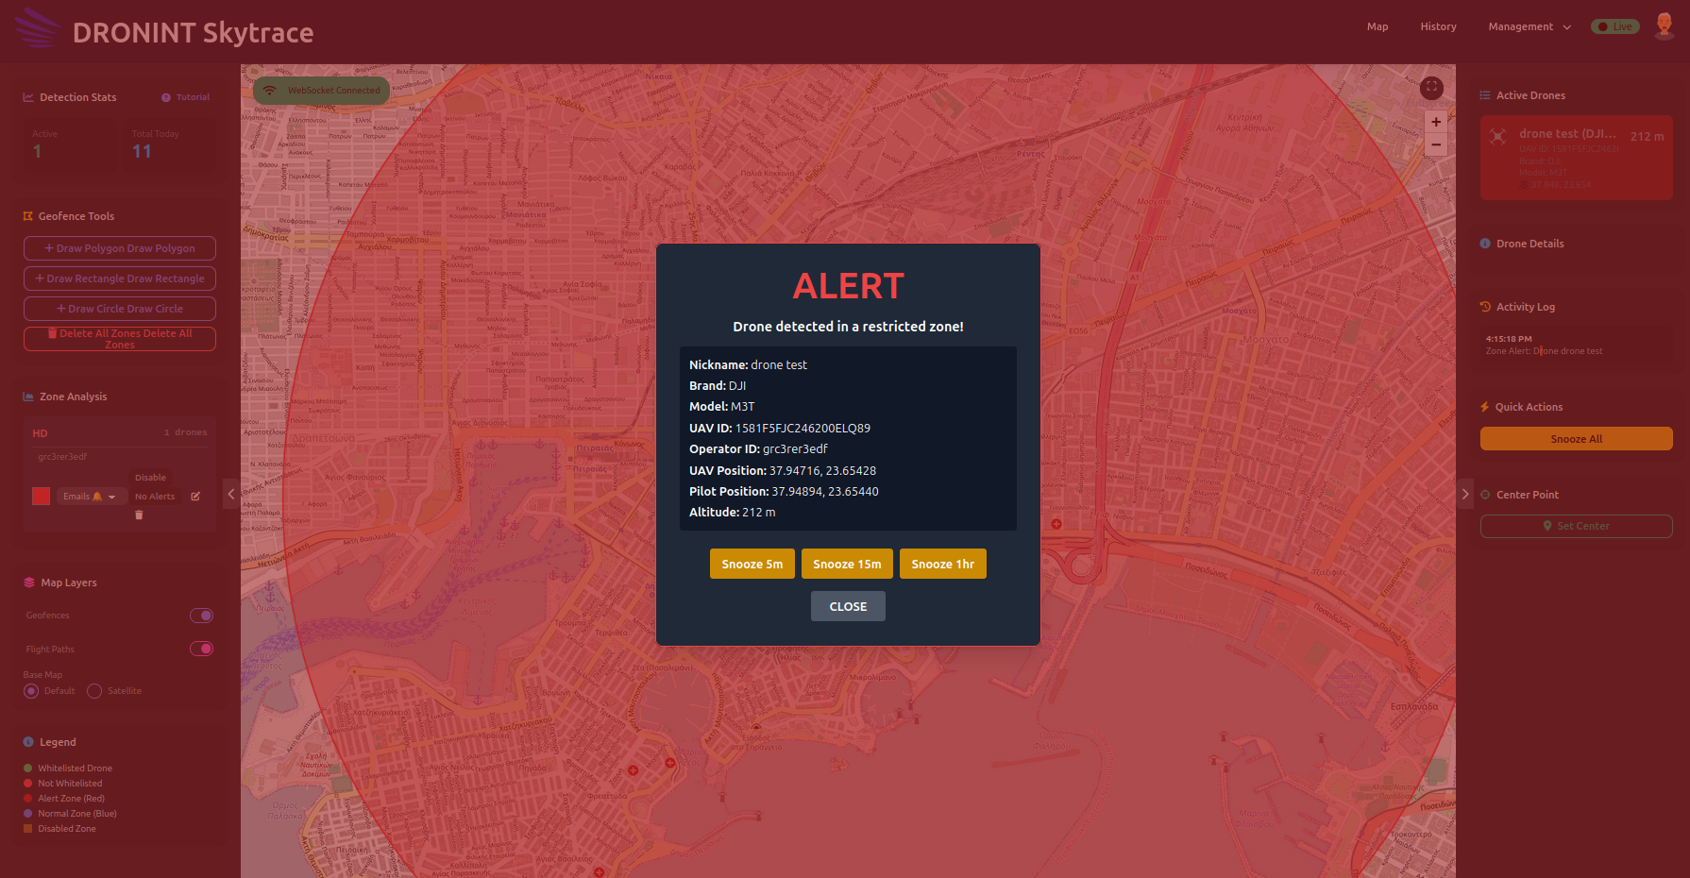Open the user profile avatar
The height and width of the screenshot is (878, 1690).
(1665, 25)
